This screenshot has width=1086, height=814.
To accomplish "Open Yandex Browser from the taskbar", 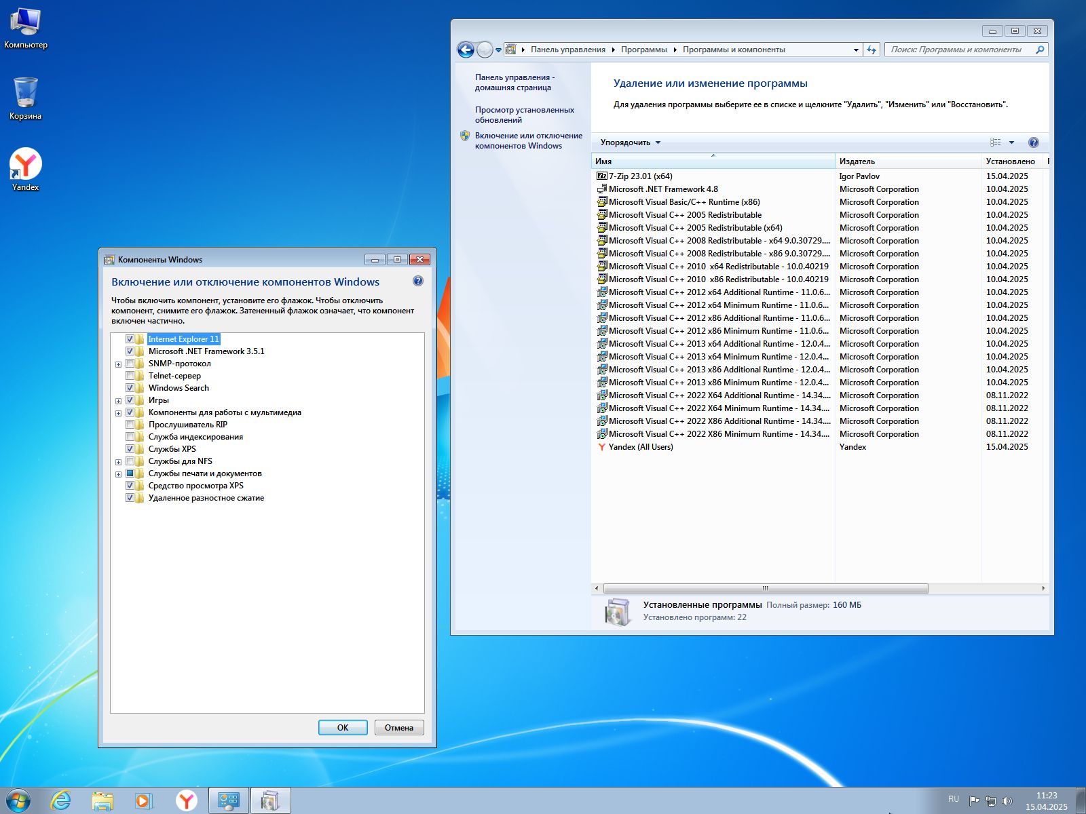I will tap(186, 801).
